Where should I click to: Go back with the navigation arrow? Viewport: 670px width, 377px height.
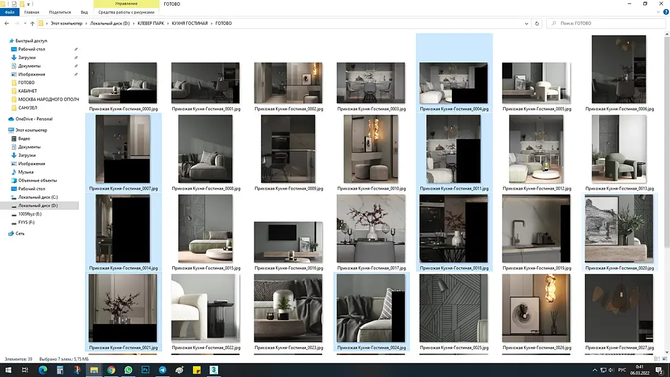(7, 23)
